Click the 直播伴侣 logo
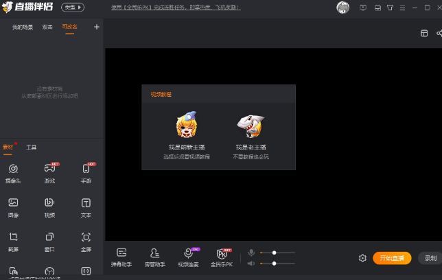Screen dimensions: 442x280 tap(27, 7)
